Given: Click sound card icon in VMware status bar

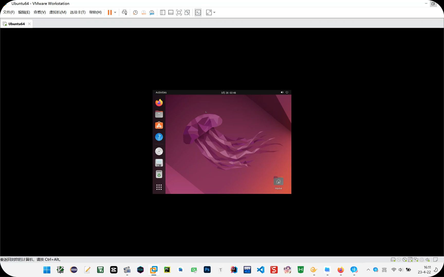Looking at the screenshot, I should coord(428,260).
